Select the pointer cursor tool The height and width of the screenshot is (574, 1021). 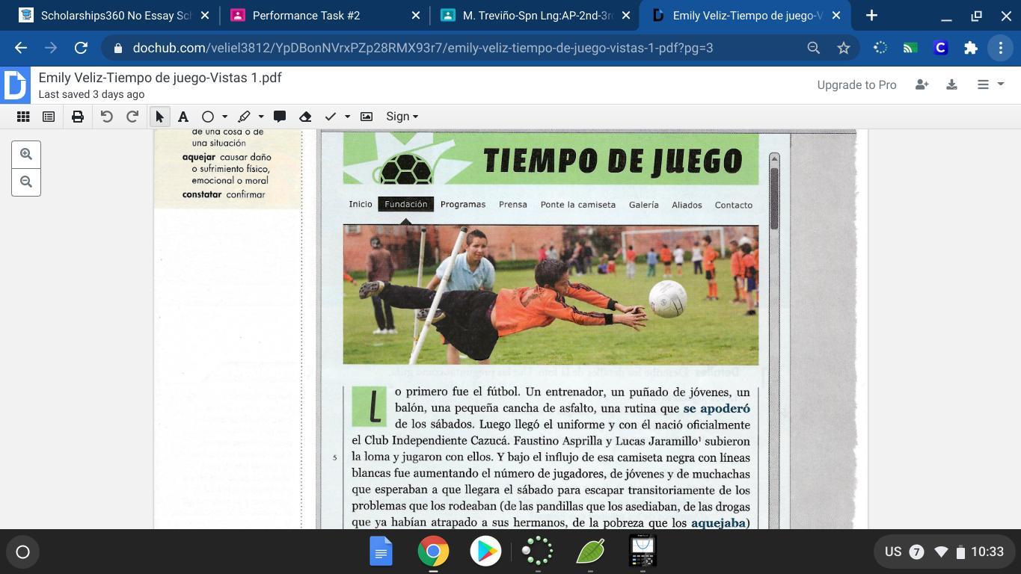coord(159,117)
